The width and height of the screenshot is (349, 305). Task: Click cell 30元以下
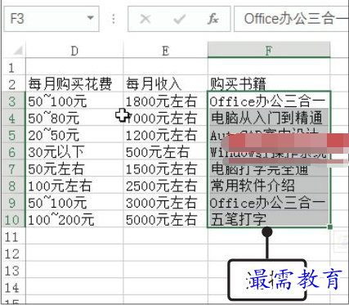(74, 151)
